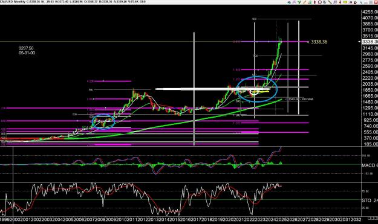
Task: Click the 2017 year on time axis
Action: click(195, 219)
